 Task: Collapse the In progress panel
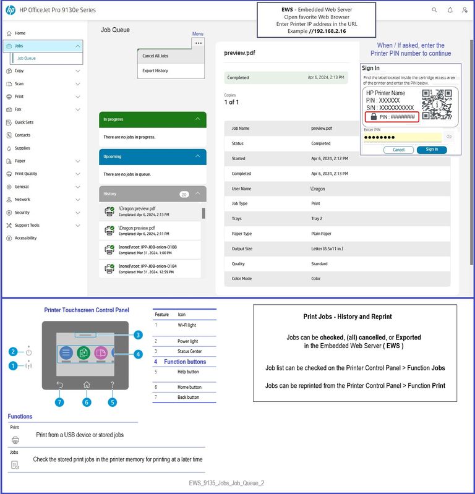(x=198, y=119)
